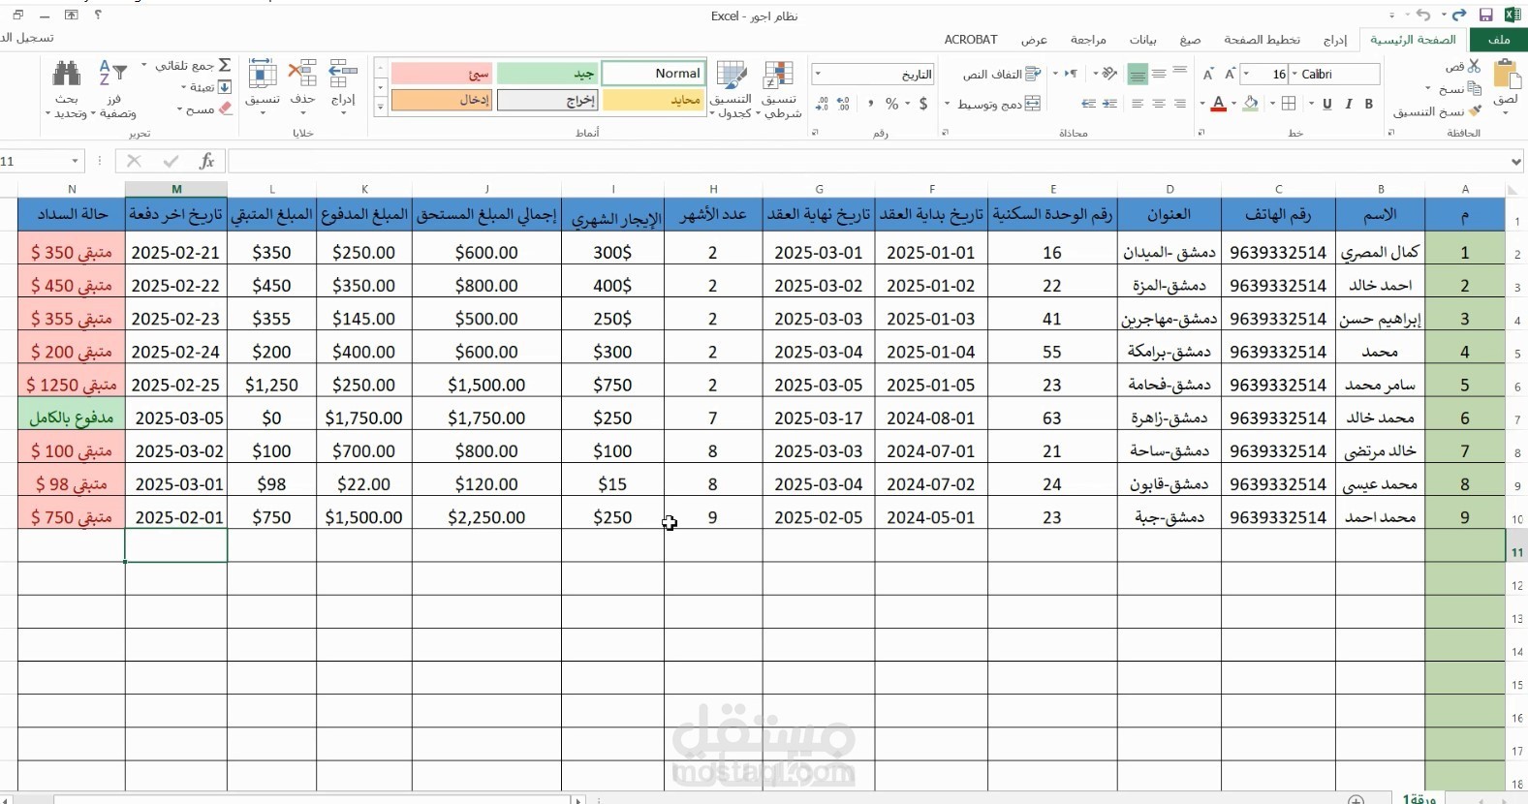Viewport: 1528px width, 804px height.
Task: Expand the formula bar
Action: [1516, 161]
